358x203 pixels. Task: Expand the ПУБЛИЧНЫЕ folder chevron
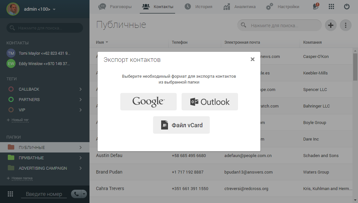coord(80,147)
